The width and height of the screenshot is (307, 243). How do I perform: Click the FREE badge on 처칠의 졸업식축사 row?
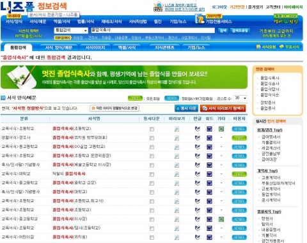pos(239,174)
